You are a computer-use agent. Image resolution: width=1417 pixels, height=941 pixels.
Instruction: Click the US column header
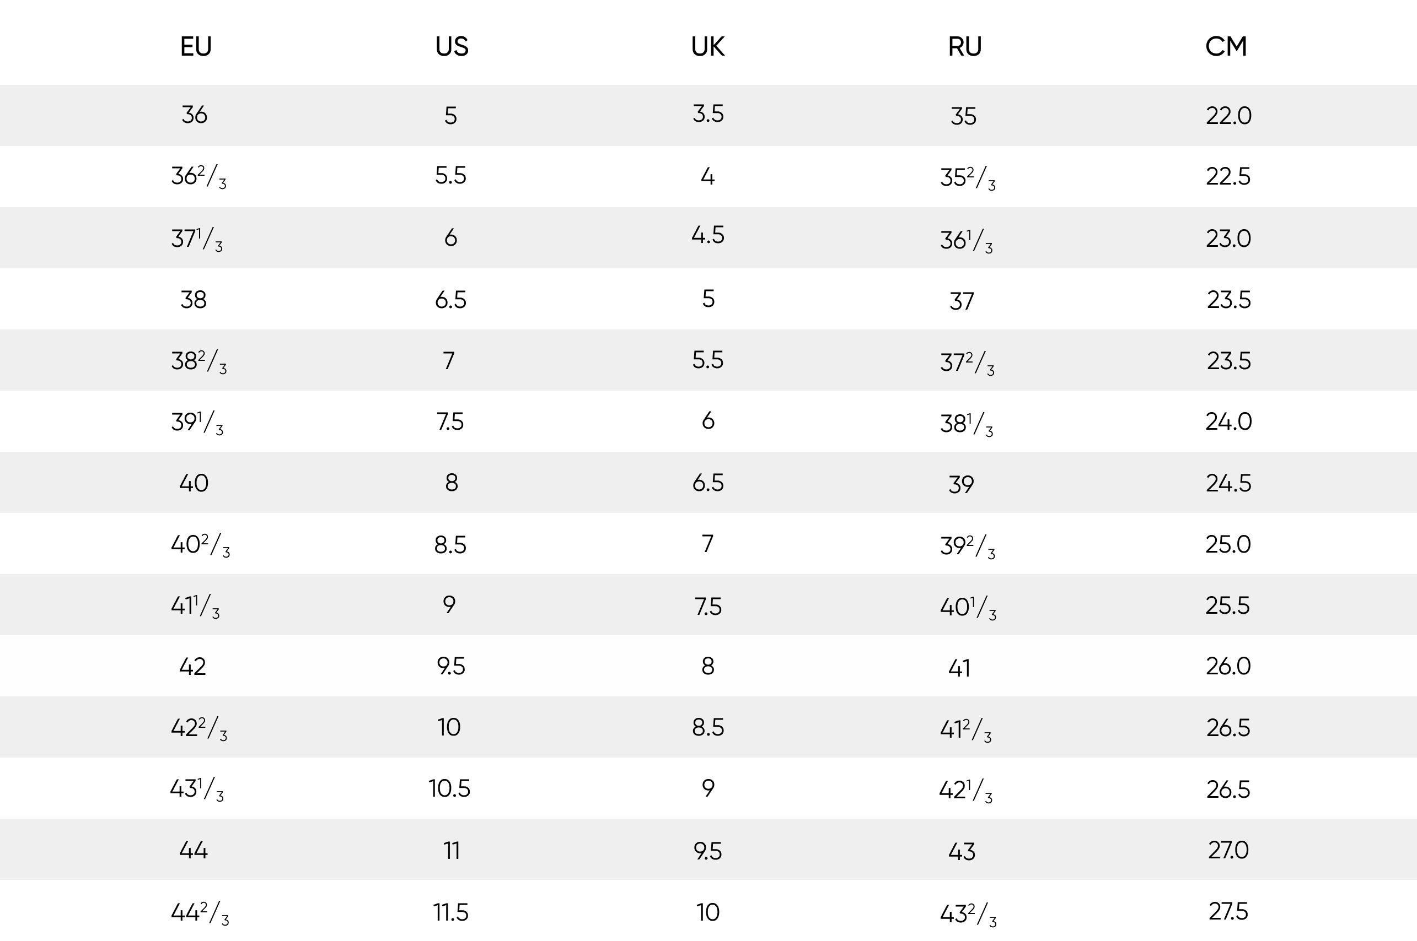point(452,46)
